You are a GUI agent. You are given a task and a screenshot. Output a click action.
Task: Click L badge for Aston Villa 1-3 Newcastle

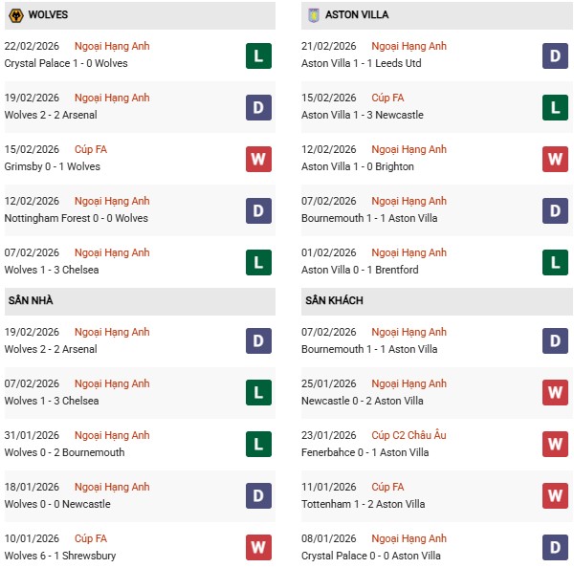pyautogui.click(x=555, y=108)
